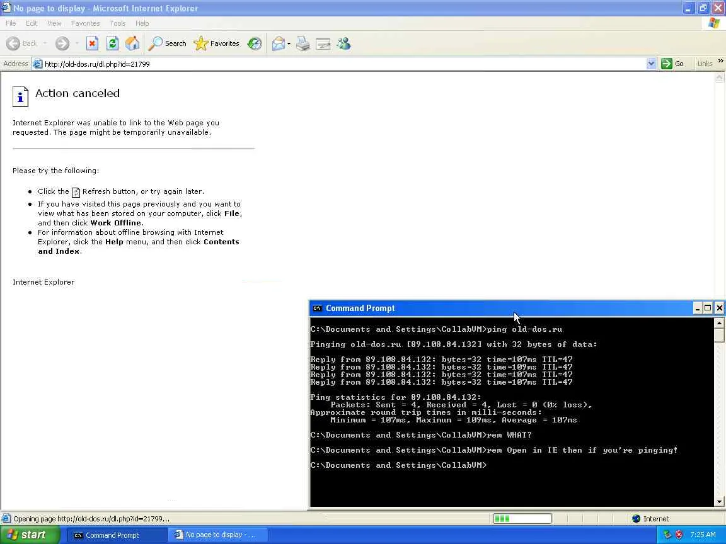Open the File menu
726x544 pixels.
pos(11,23)
